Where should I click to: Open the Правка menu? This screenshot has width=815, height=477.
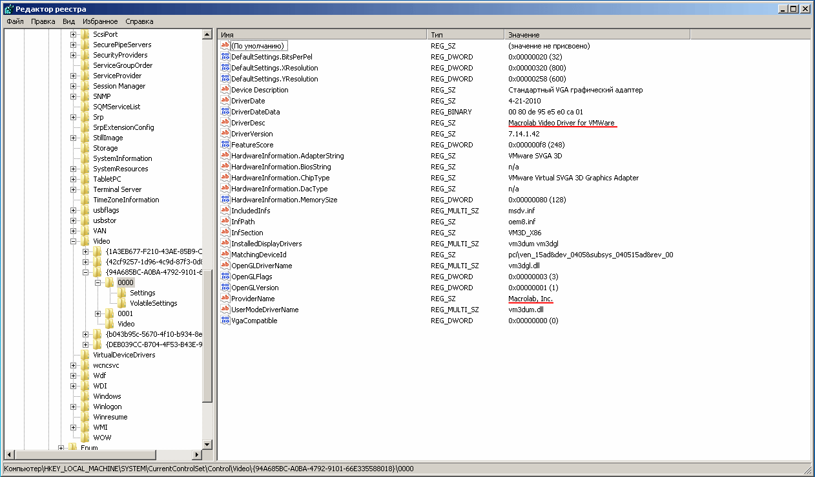[43, 21]
